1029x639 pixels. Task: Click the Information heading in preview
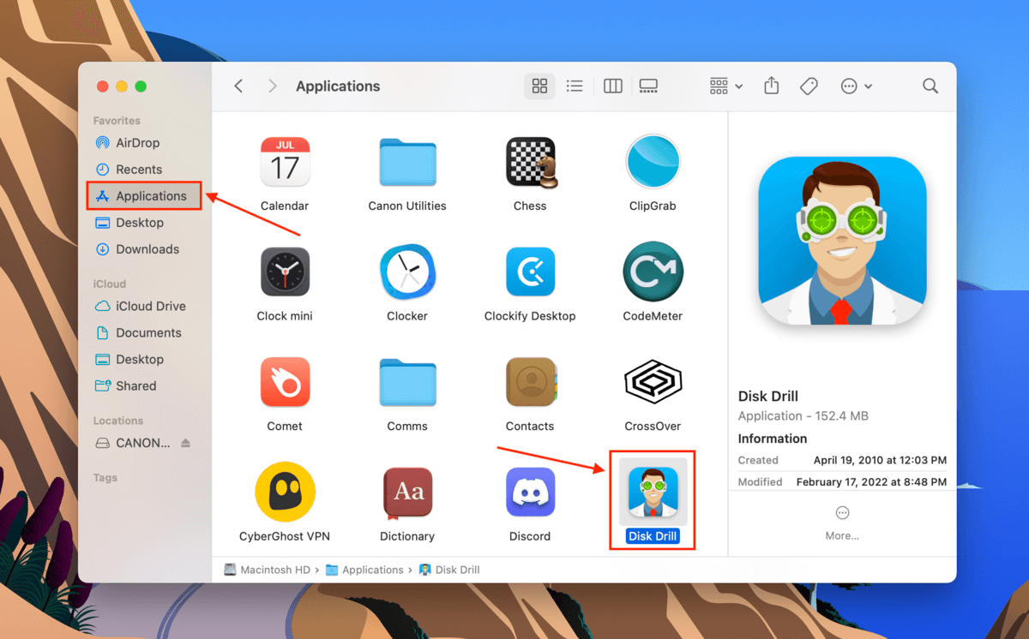coord(773,439)
